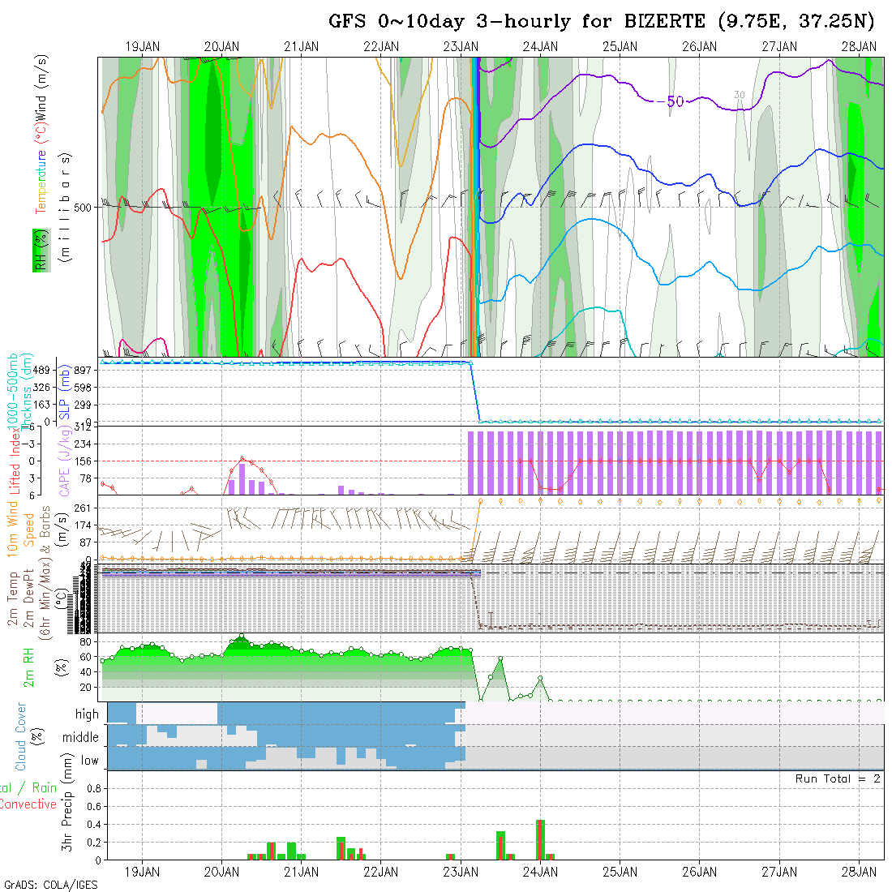The width and height of the screenshot is (892, 892).
Task: Click the chart title mentioning BIZERTE
Action: coord(602,21)
